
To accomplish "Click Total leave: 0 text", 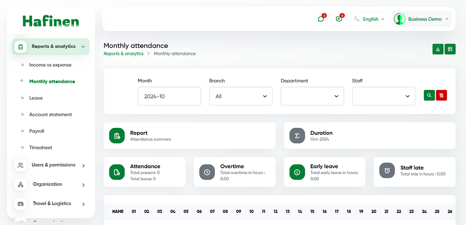I will coord(143,179).
